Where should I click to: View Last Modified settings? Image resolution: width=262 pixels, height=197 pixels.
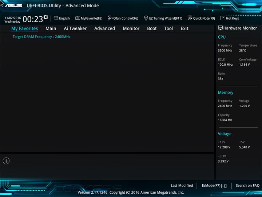pyautogui.click(x=182, y=185)
